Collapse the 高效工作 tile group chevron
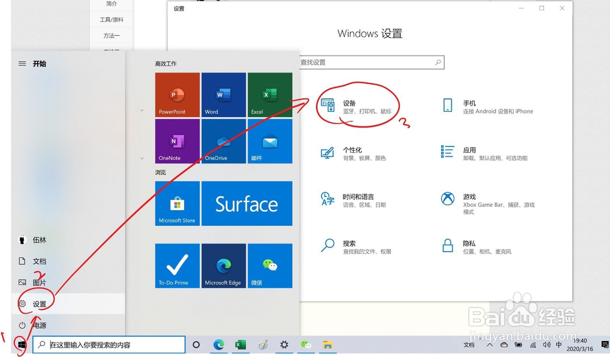 click(x=142, y=110)
